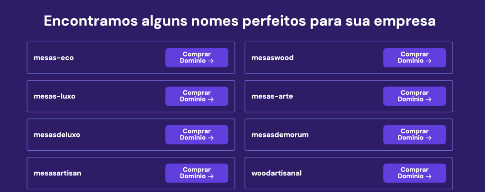Click Comprar Domínio for mesaswood
This screenshot has width=485, height=192.
point(414,57)
